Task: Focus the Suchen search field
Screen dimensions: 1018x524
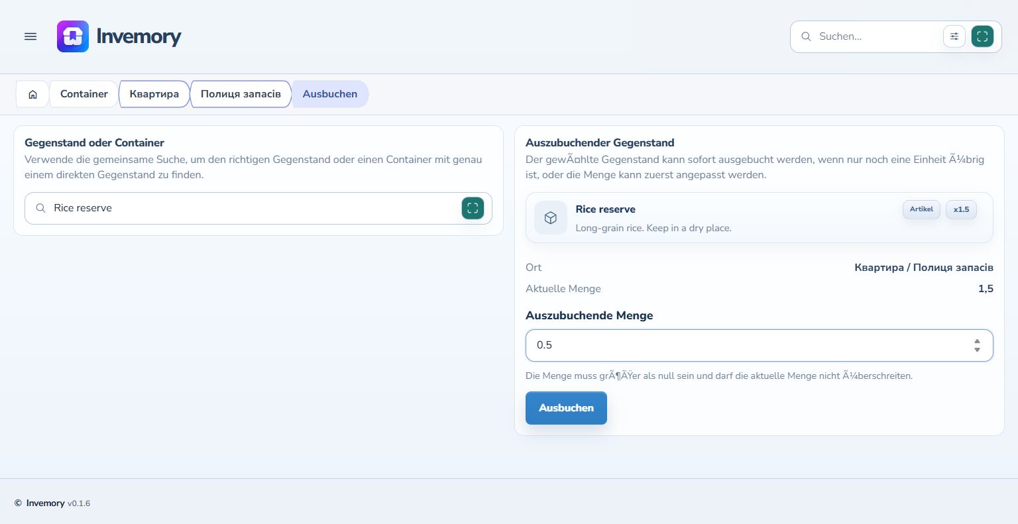Action: (x=876, y=36)
